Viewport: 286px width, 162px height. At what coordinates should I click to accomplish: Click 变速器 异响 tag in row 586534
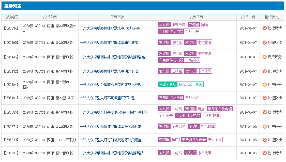point(198,25)
